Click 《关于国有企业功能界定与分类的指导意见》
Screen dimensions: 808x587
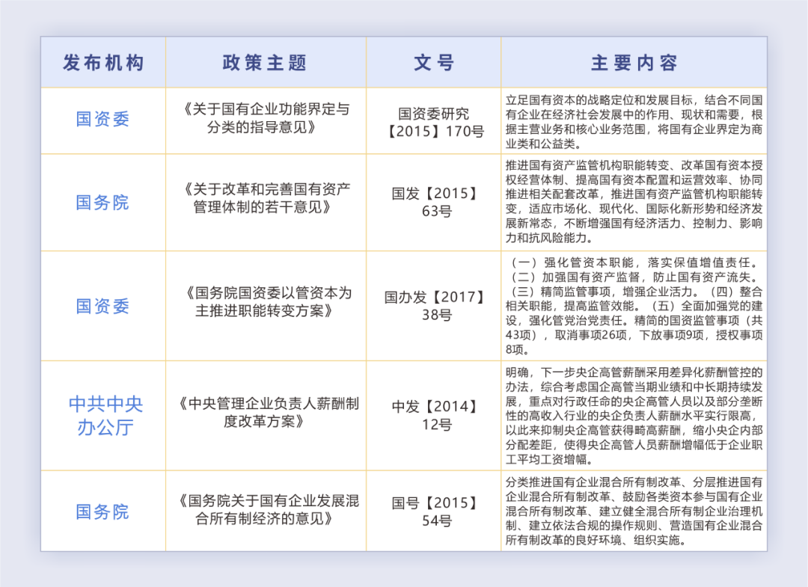coord(266,118)
